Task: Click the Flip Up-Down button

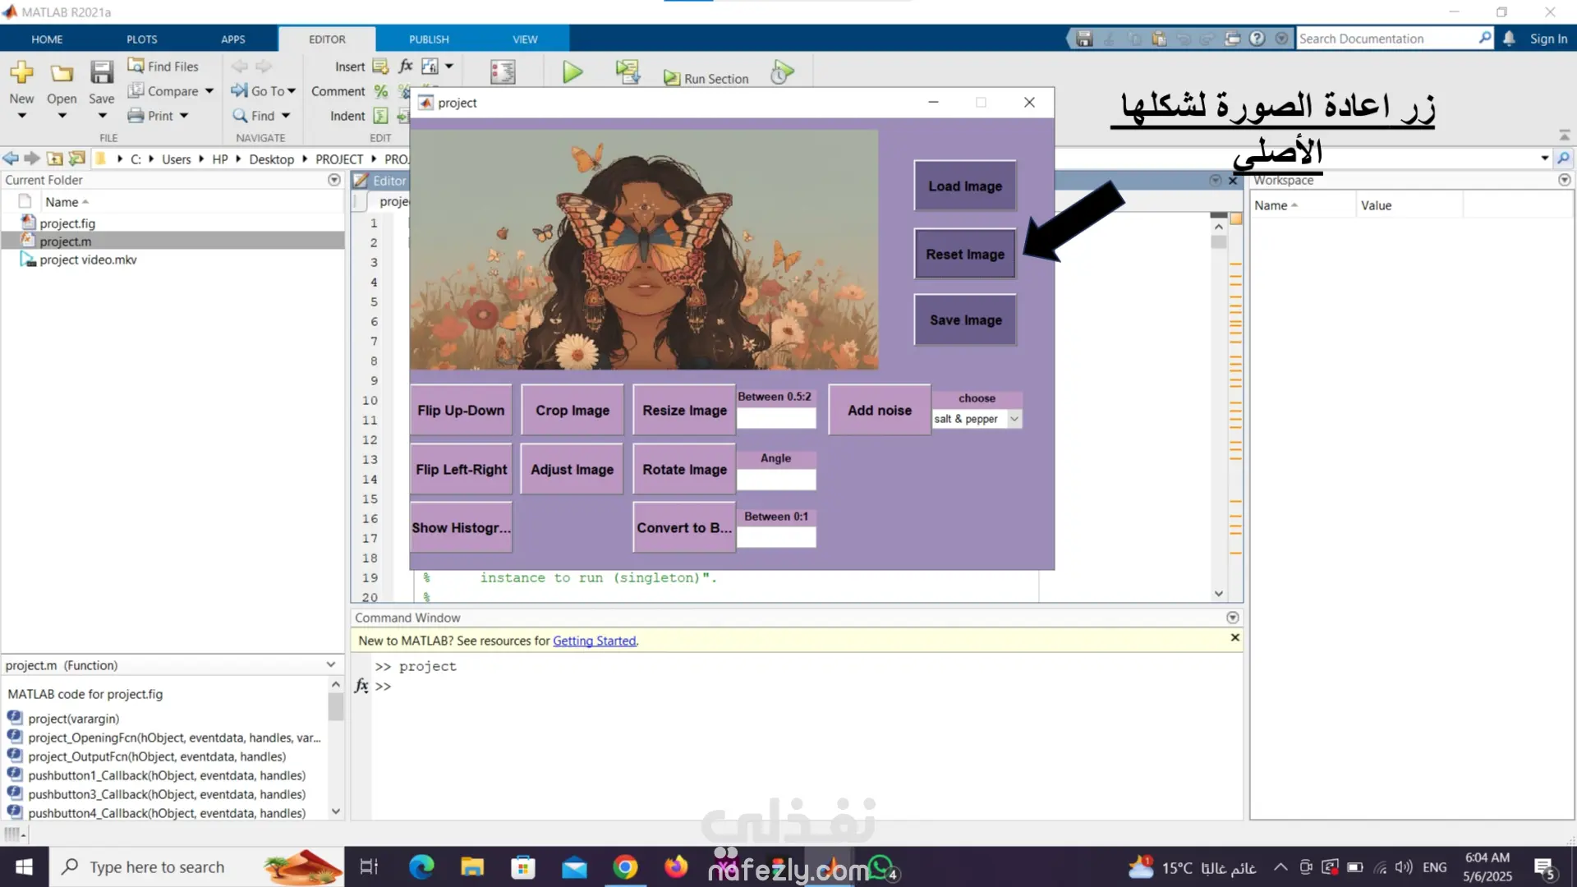Action: click(x=461, y=411)
